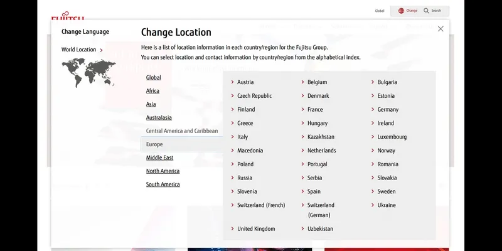This screenshot has height=251, width=502.
Task: Select Switzerland (German) link
Action: pyautogui.click(x=321, y=210)
